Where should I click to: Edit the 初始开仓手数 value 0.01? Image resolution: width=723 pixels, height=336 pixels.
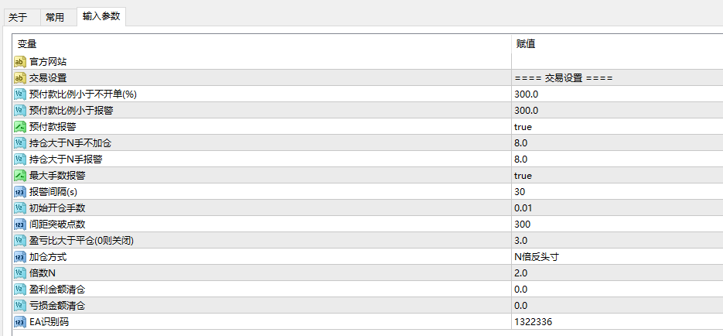[x=617, y=207]
